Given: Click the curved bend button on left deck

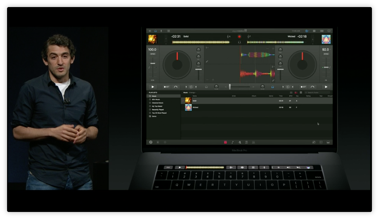Looking at the screenshot, I should pyautogui.click(x=176, y=87).
